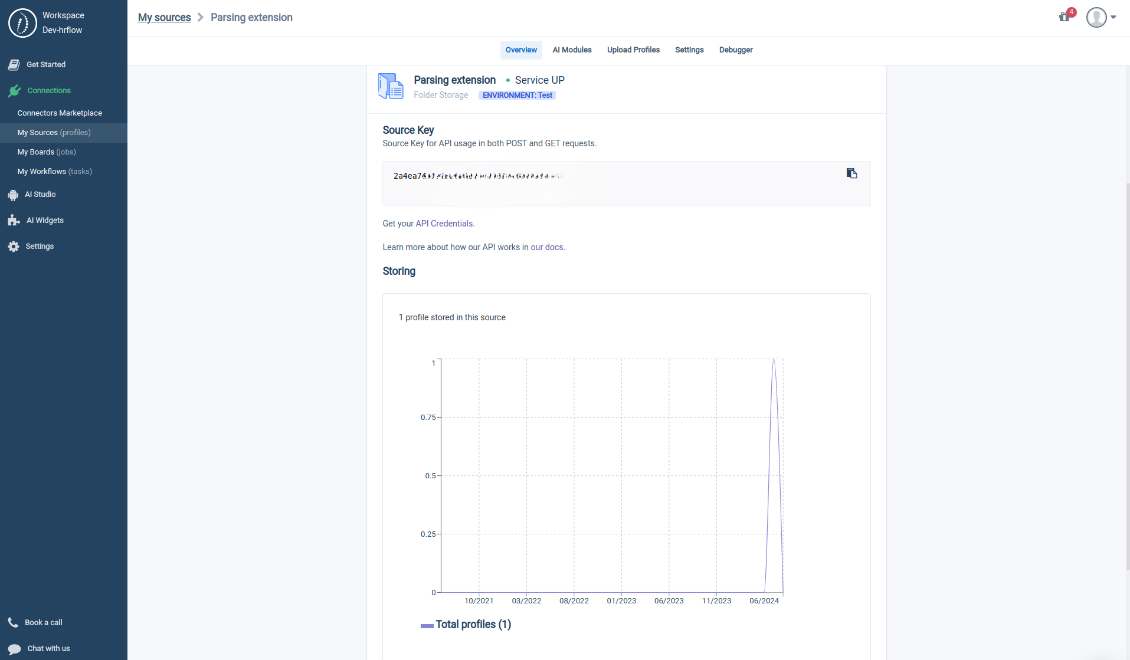Copy the Source Key using the copy icon
Viewport: 1130px width, 660px height.
(x=851, y=173)
